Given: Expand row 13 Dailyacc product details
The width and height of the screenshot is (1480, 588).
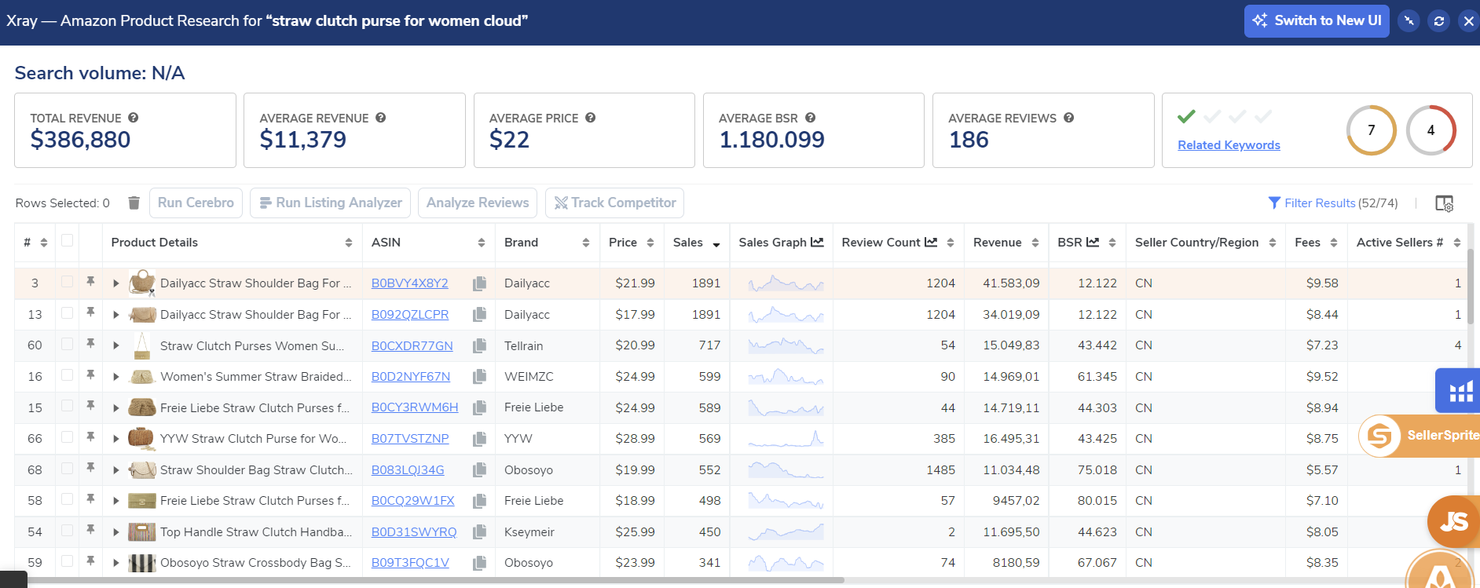Looking at the screenshot, I should point(115,315).
